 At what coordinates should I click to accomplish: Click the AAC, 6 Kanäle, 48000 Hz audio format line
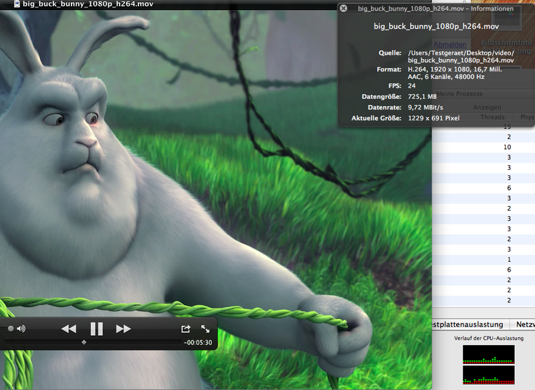pyautogui.click(x=446, y=77)
